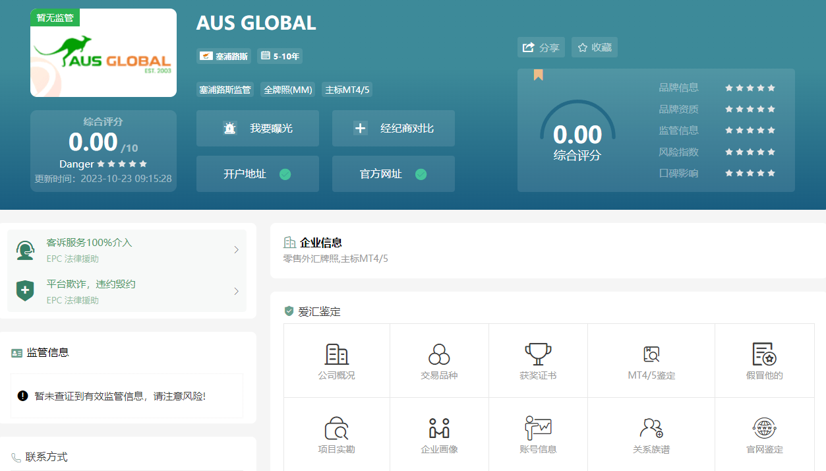Screen dimensions: 826x471
Task: Open 经纪商对比 broker comparison
Action: (394, 129)
